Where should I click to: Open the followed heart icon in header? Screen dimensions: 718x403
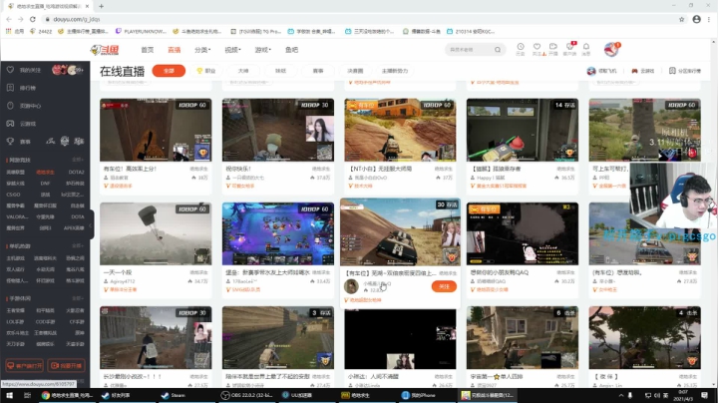pyautogui.click(x=538, y=49)
